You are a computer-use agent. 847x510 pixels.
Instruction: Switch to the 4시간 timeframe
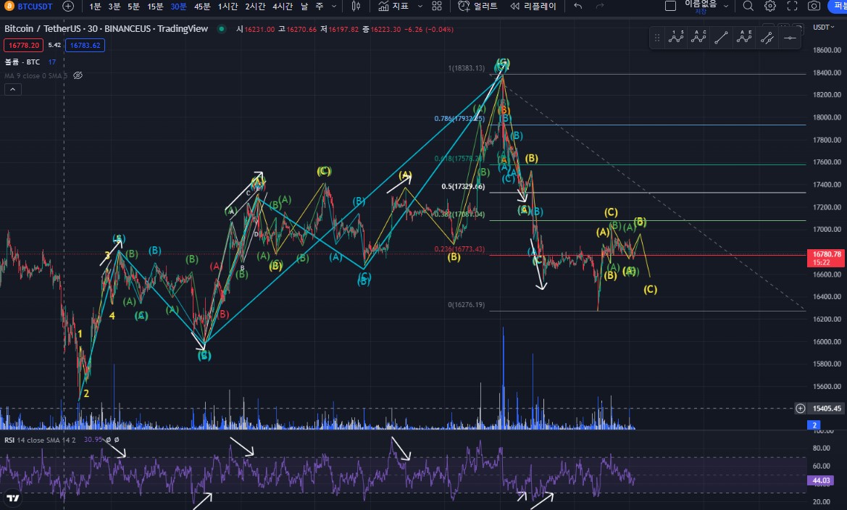(x=283, y=7)
